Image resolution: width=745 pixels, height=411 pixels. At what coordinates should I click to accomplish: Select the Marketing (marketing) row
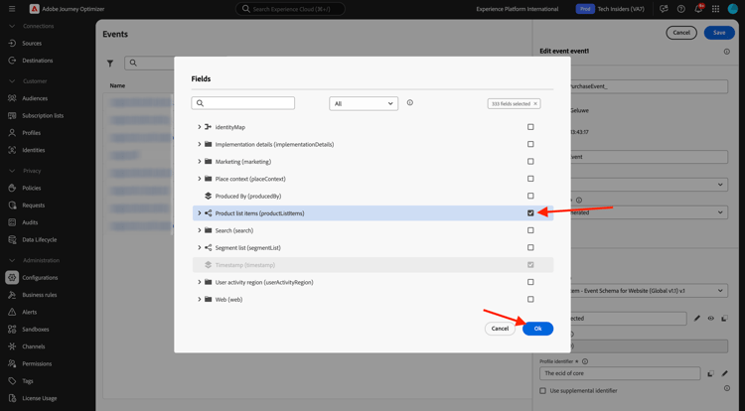tap(243, 162)
